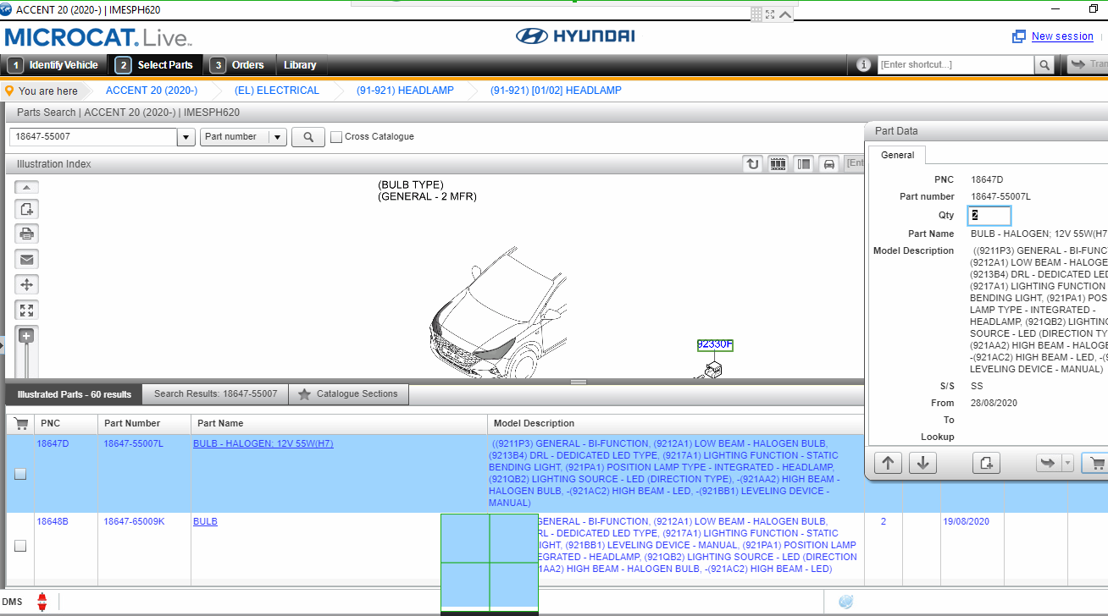Click the location pin You are here icon
Viewport: 1108px width, 616px height.
pyautogui.click(x=9, y=91)
